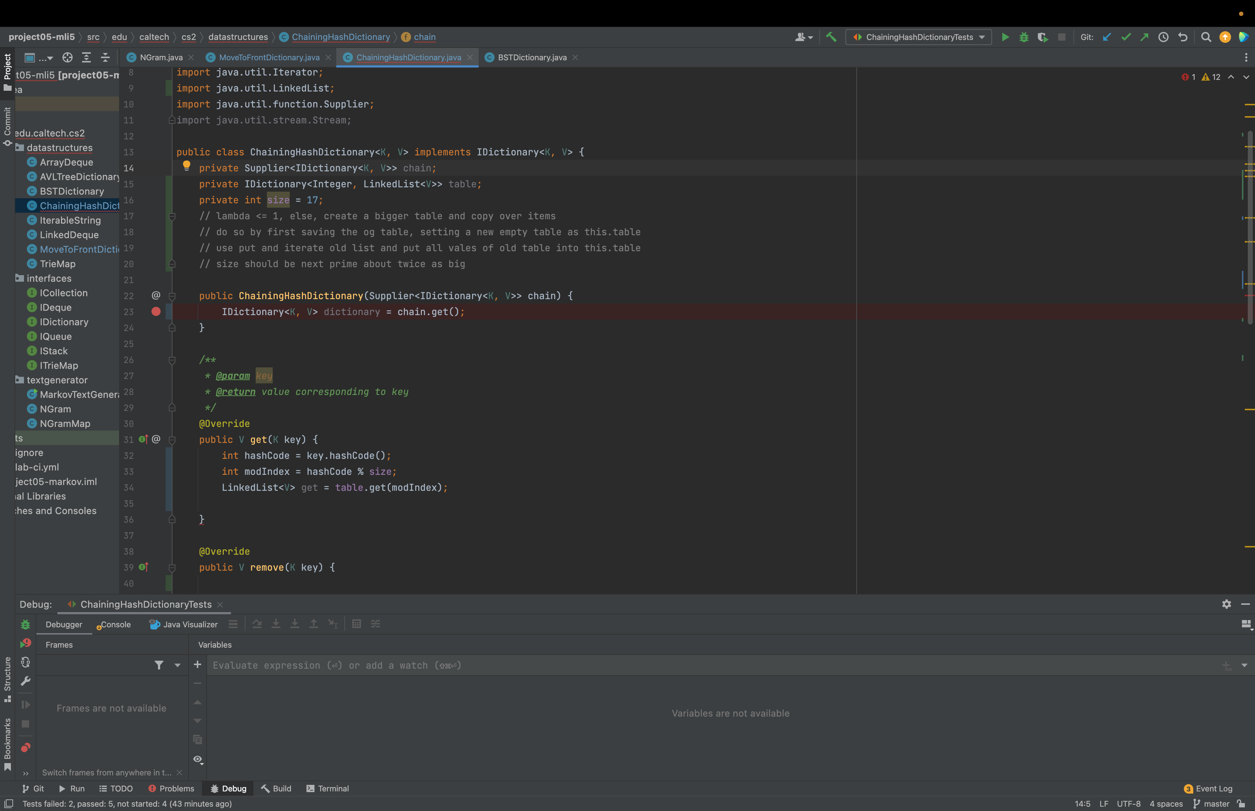Image resolution: width=1255 pixels, height=811 pixels.
Task: Click the Evaluate expression calculator icon
Action: click(x=356, y=624)
